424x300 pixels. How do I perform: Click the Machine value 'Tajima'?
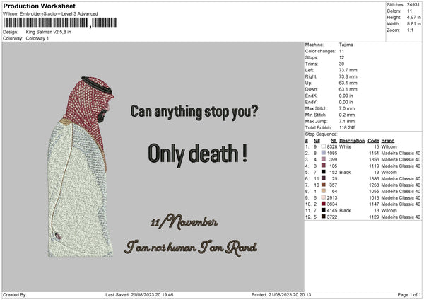coord(346,45)
